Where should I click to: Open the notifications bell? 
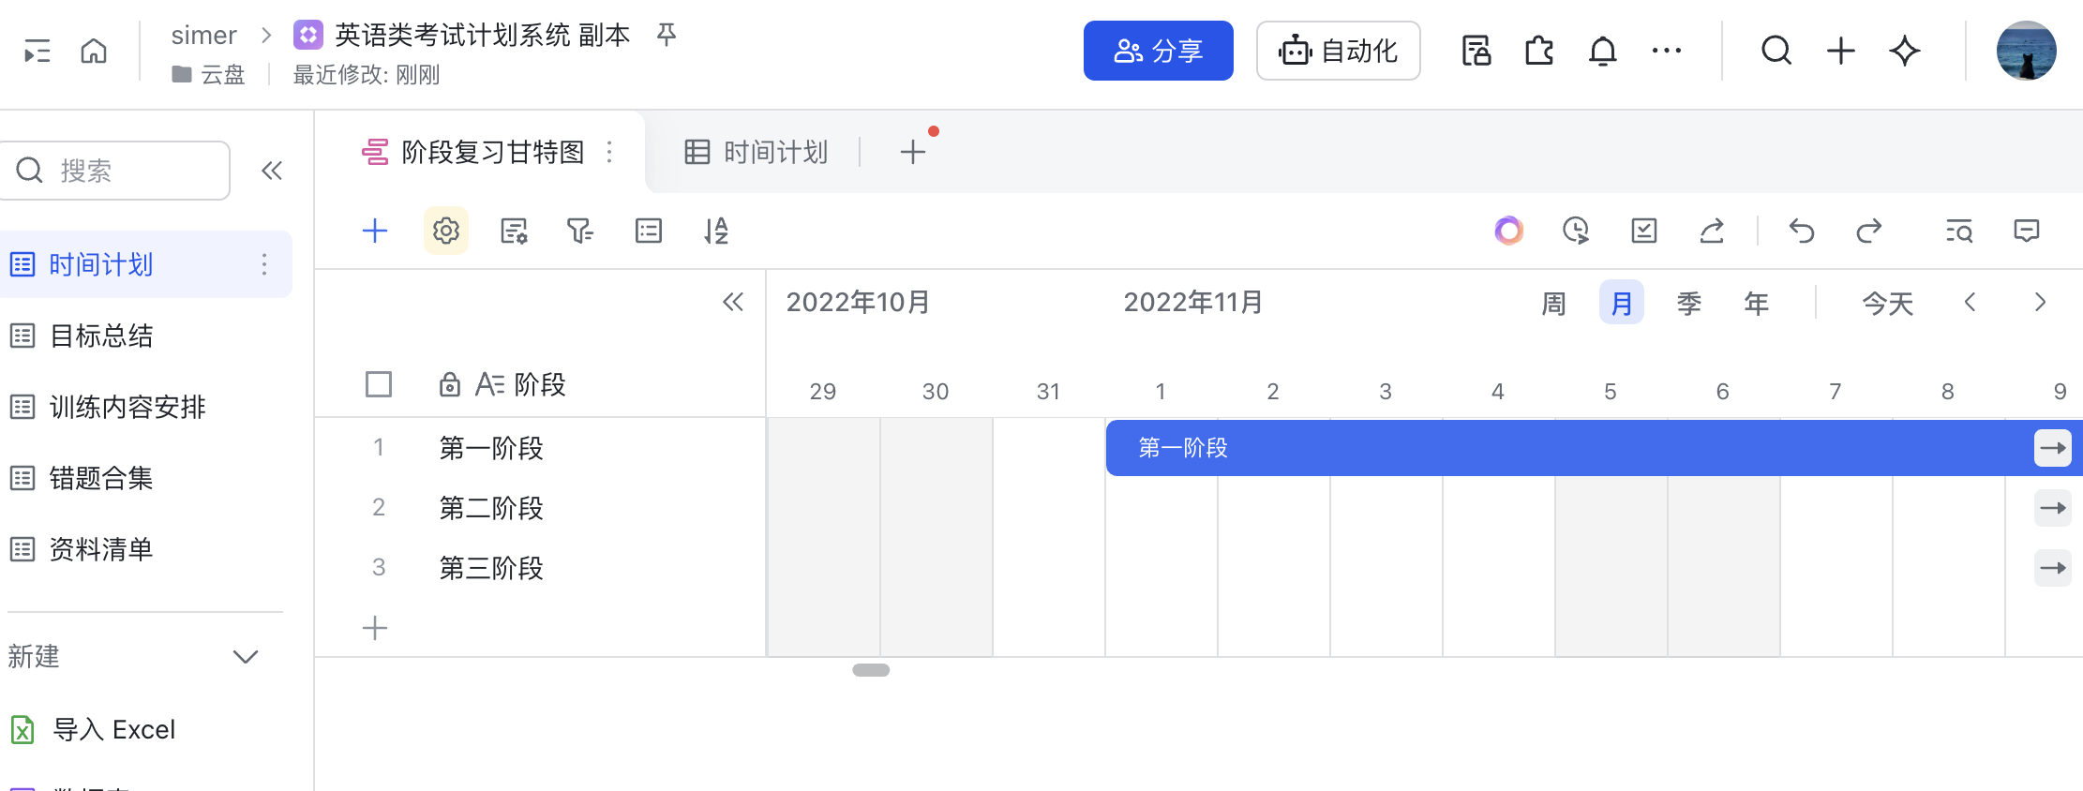tap(1602, 51)
